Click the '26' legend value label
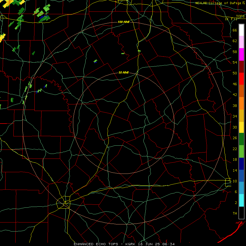The image size is (246, 246). (x=235, y=138)
